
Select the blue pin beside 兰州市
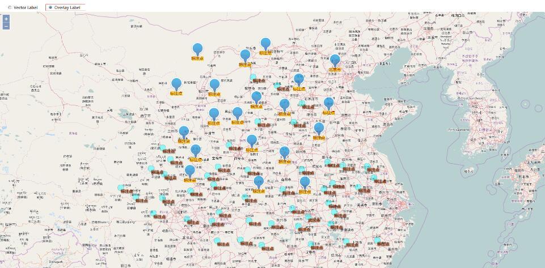184,133
